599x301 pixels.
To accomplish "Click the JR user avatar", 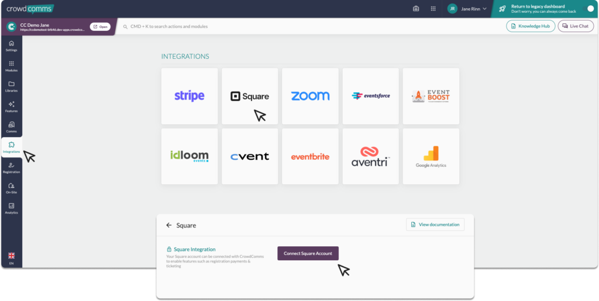I will click(452, 9).
